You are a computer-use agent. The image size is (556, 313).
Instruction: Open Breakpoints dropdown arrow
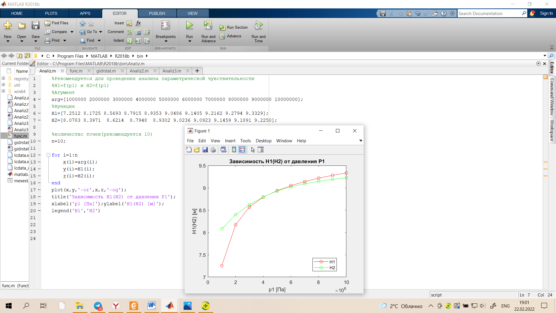tap(166, 41)
